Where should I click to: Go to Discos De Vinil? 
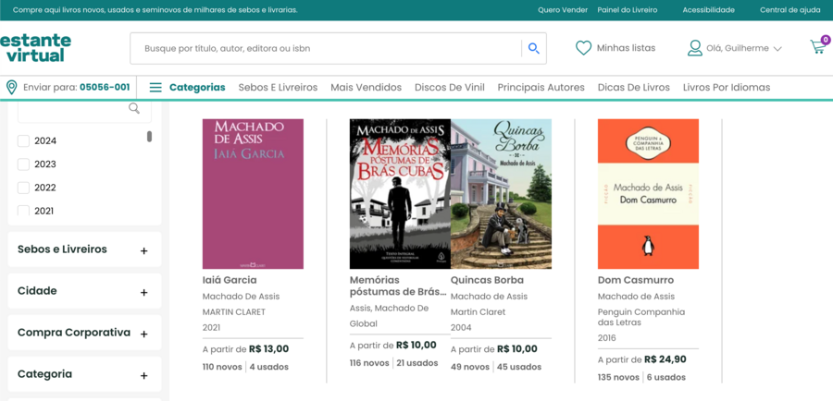point(450,88)
